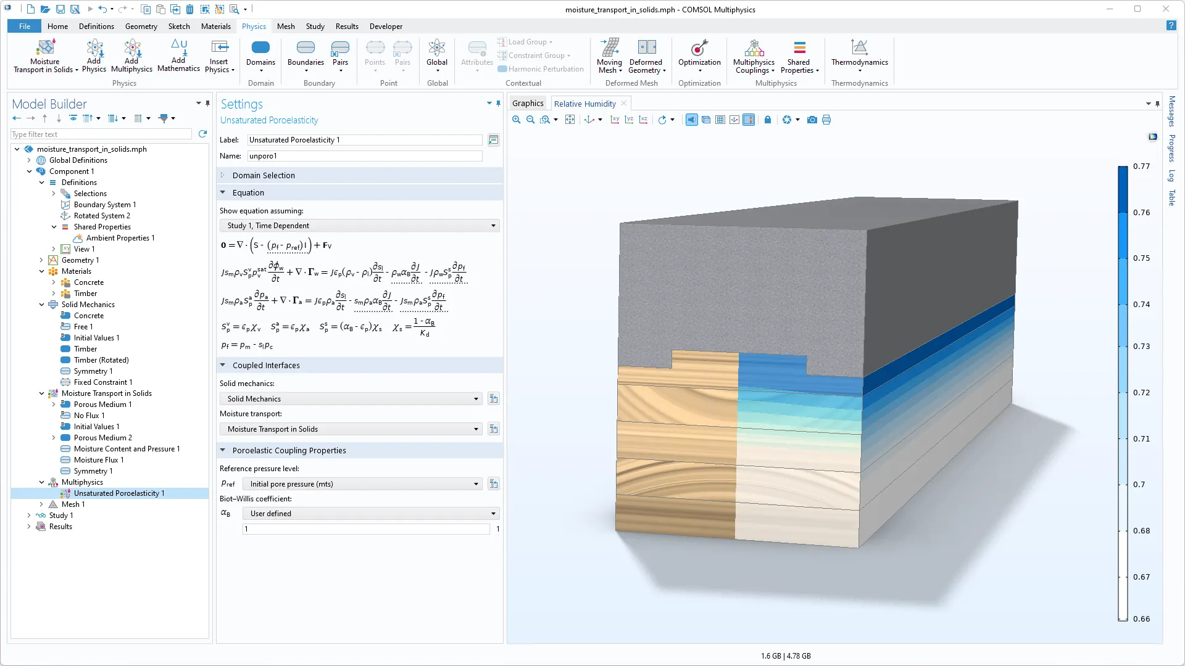Open the Biot-Willis coefficient dropdown
Viewport: 1185px width, 666px height.
370,513
